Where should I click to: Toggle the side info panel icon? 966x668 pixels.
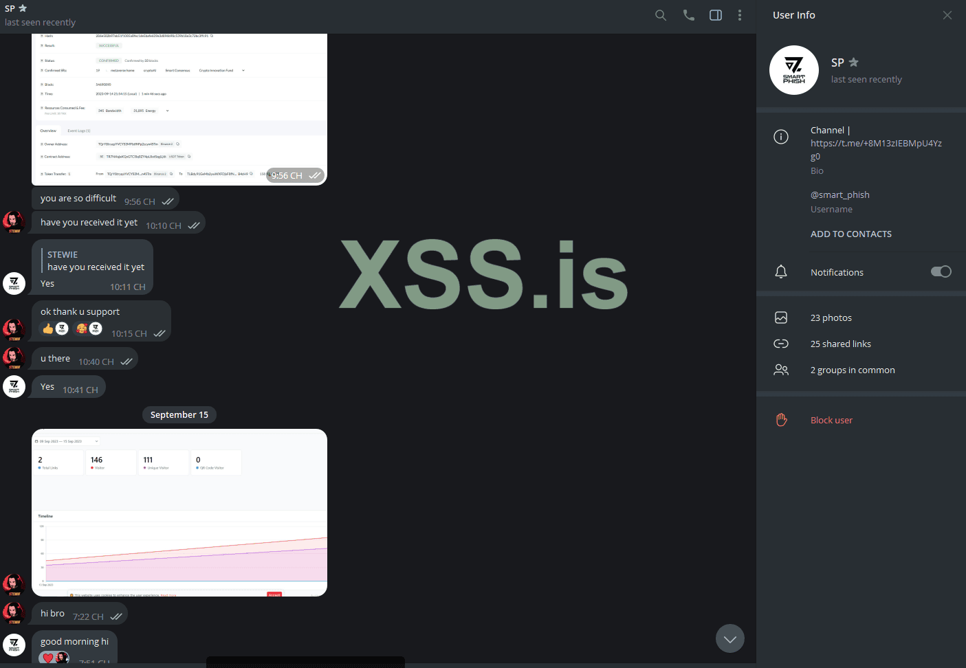click(716, 15)
